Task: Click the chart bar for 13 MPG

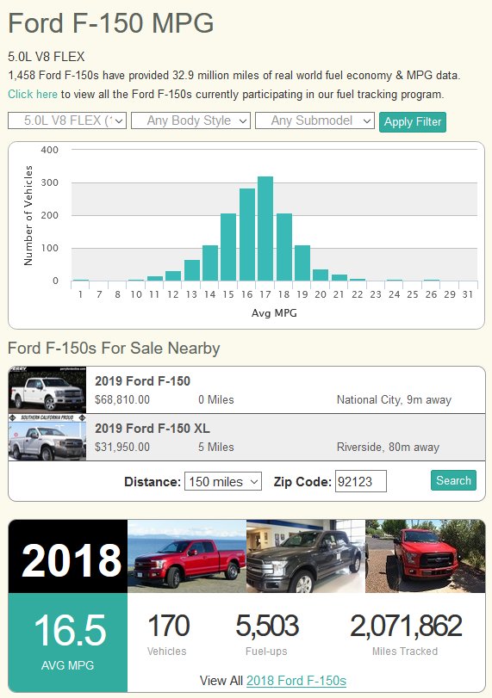Action: [x=191, y=270]
